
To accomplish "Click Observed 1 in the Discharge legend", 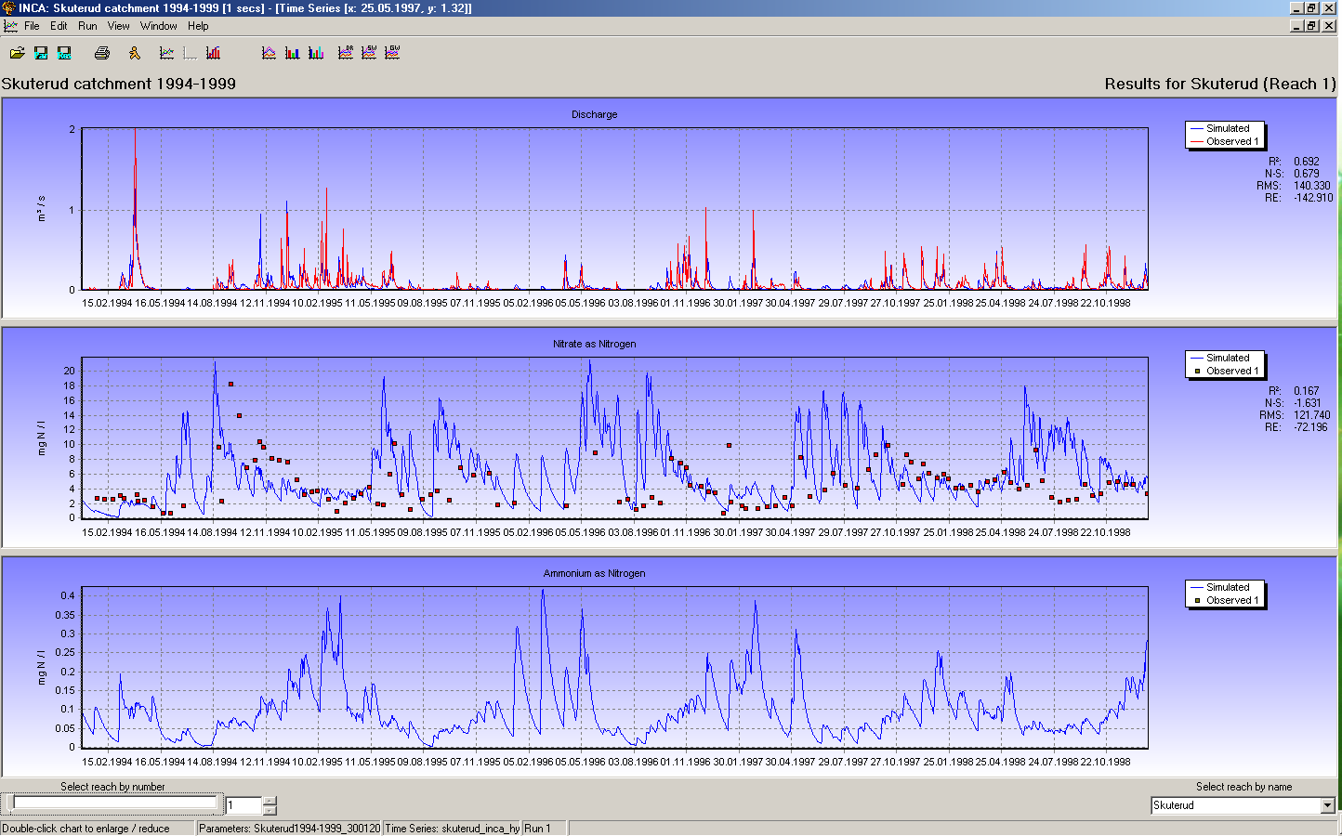I will pyautogui.click(x=1232, y=141).
